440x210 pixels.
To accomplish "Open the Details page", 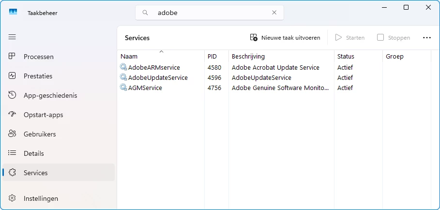I will coord(59,153).
